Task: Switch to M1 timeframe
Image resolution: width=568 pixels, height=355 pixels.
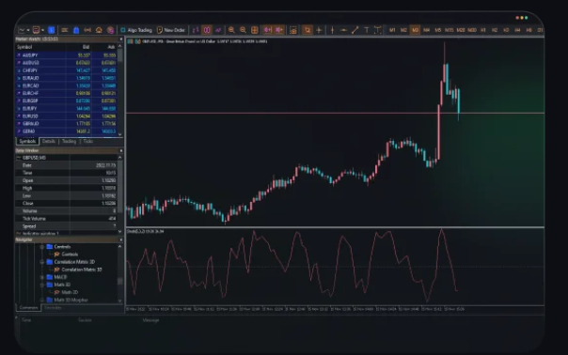Action: pyautogui.click(x=392, y=30)
